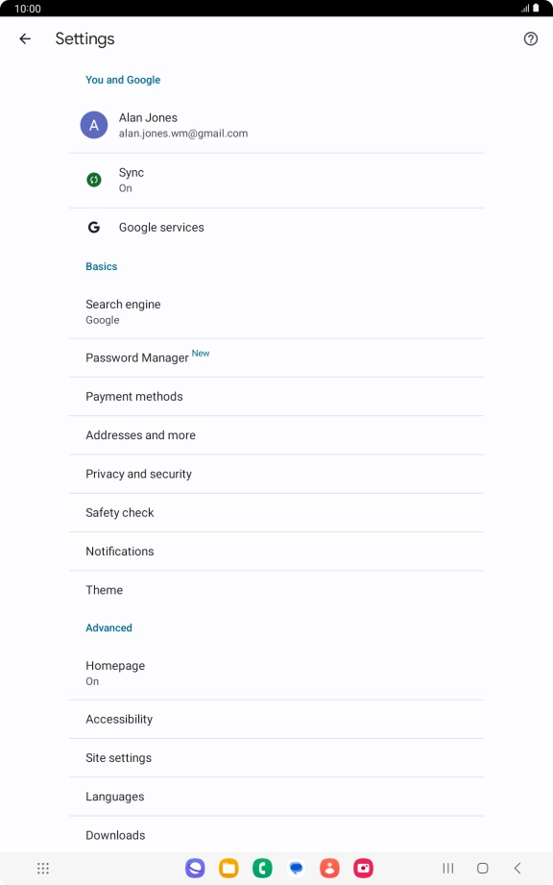Open the Homepage setting
553x885 pixels.
(x=276, y=673)
